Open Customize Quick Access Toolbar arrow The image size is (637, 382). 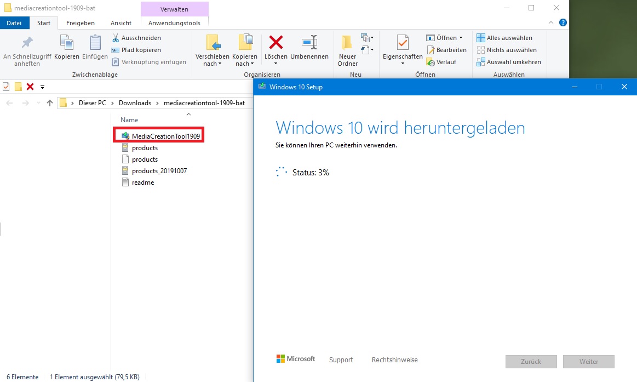point(42,87)
